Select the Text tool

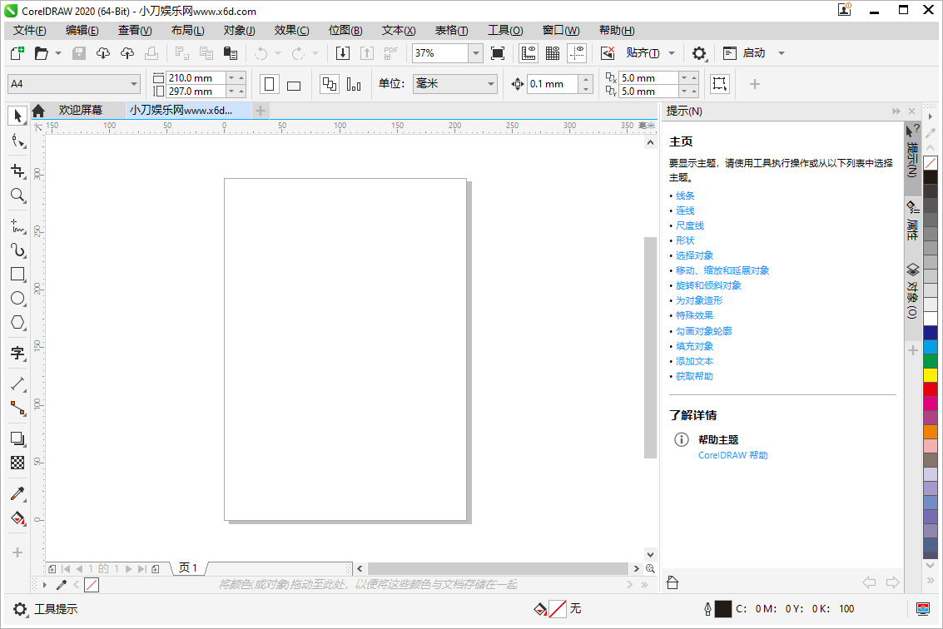[x=17, y=354]
